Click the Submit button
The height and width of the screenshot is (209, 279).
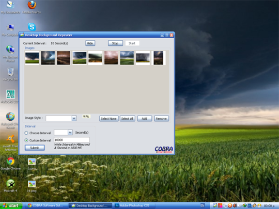[35, 148]
